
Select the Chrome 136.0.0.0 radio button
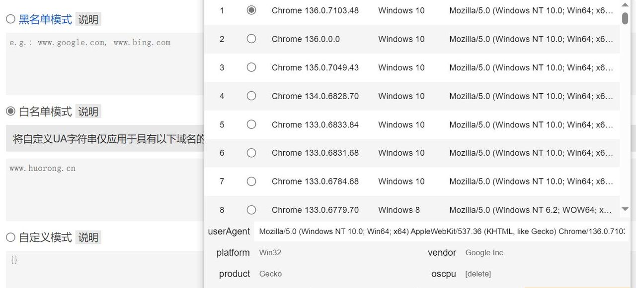[251, 39]
